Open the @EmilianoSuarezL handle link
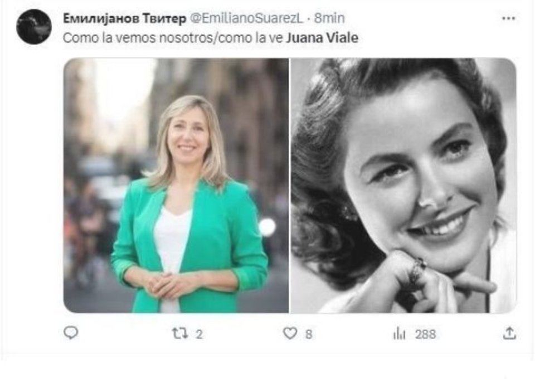 (247, 18)
